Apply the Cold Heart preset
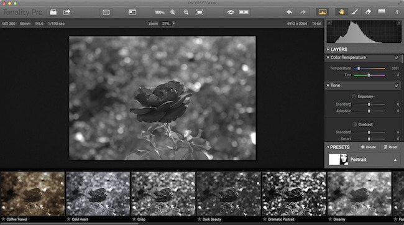Screen dimensions: 404x225 coord(98,194)
